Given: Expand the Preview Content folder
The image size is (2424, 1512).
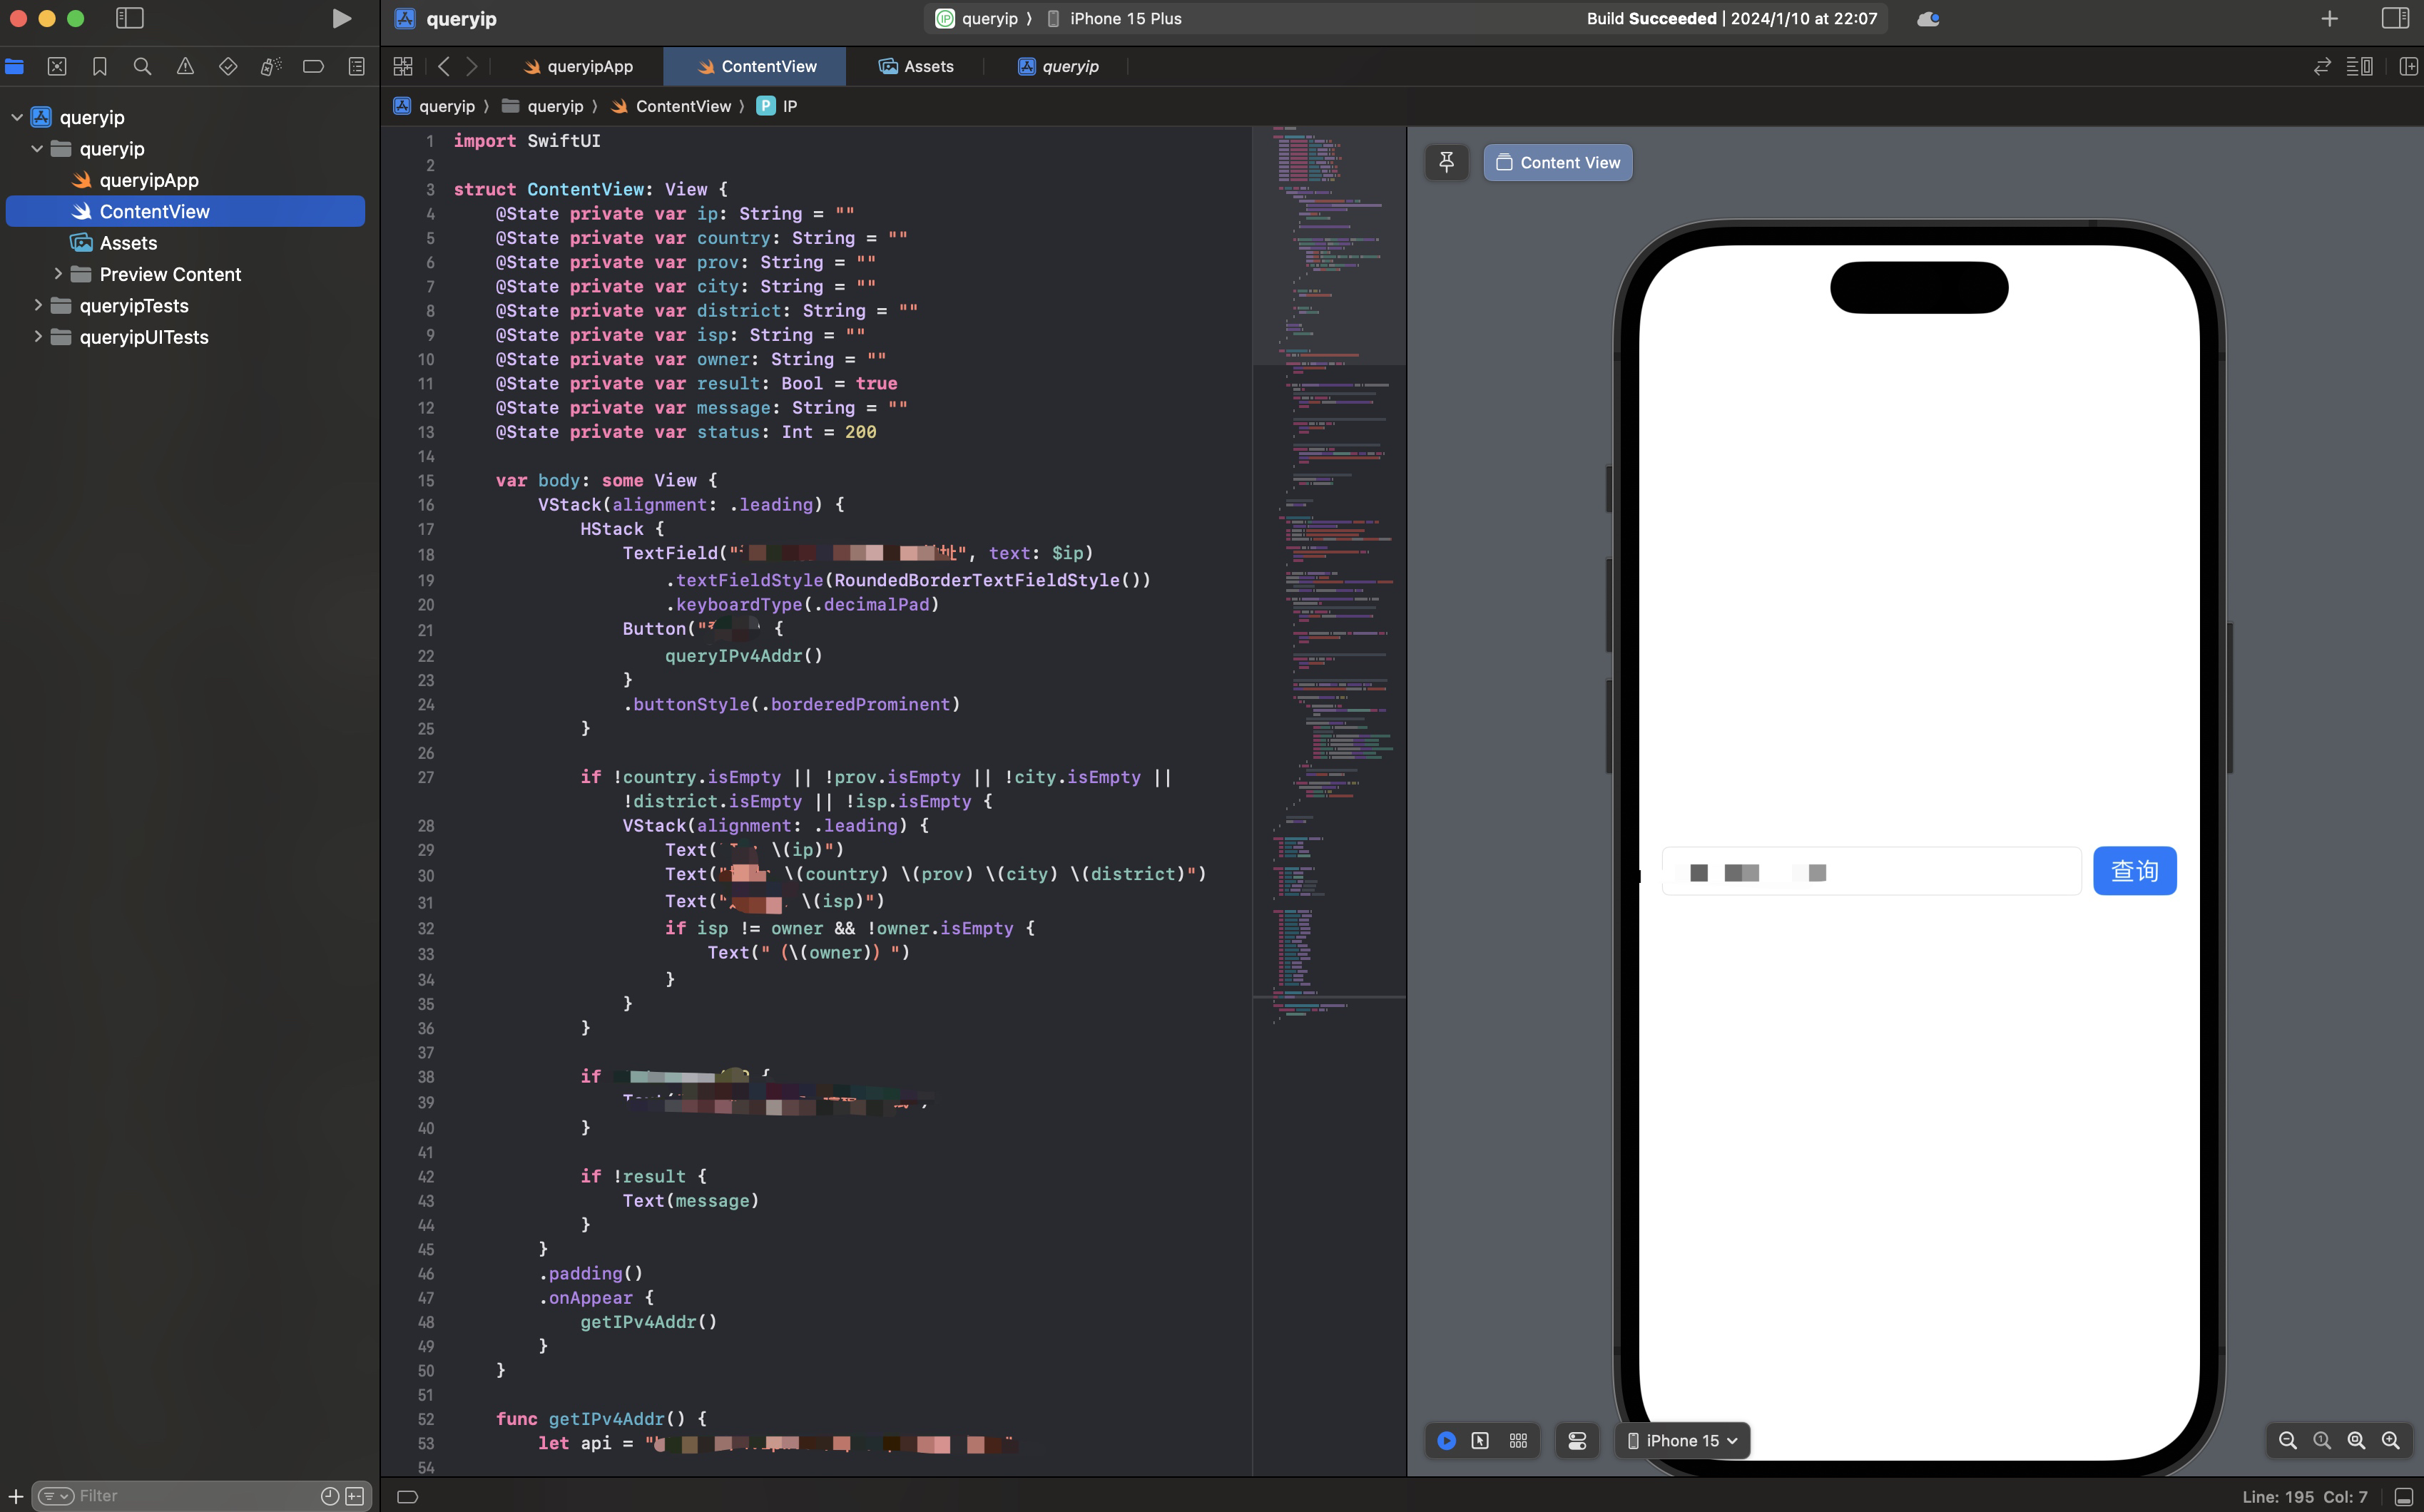Looking at the screenshot, I should [58, 273].
